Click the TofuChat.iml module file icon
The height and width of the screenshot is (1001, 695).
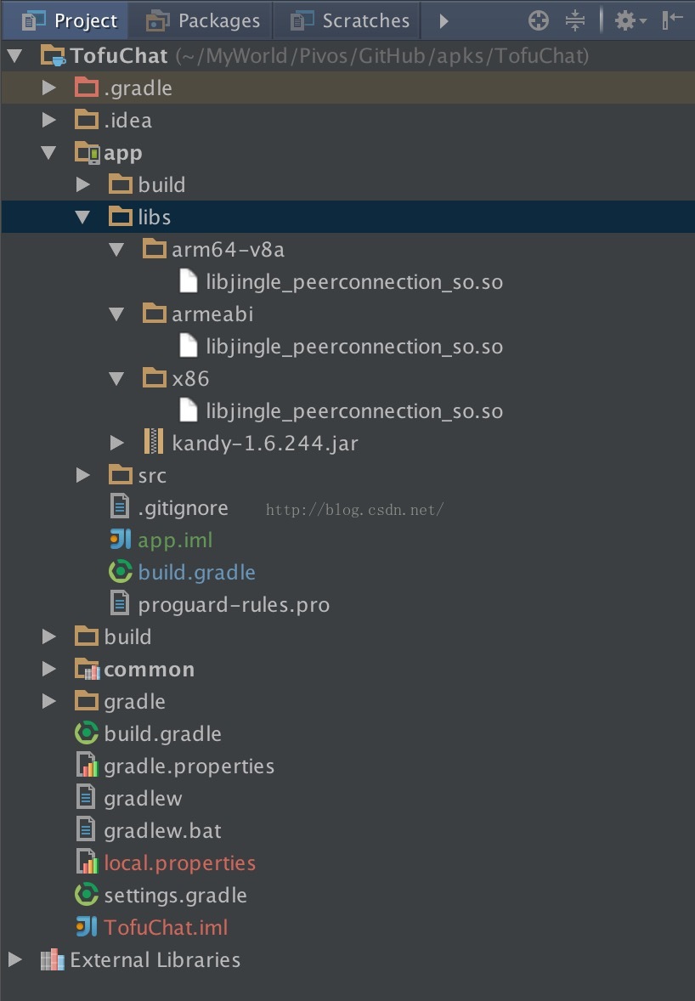[87, 927]
